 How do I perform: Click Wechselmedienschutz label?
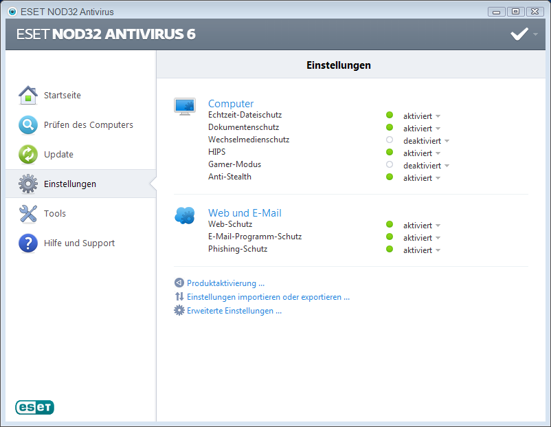click(249, 140)
